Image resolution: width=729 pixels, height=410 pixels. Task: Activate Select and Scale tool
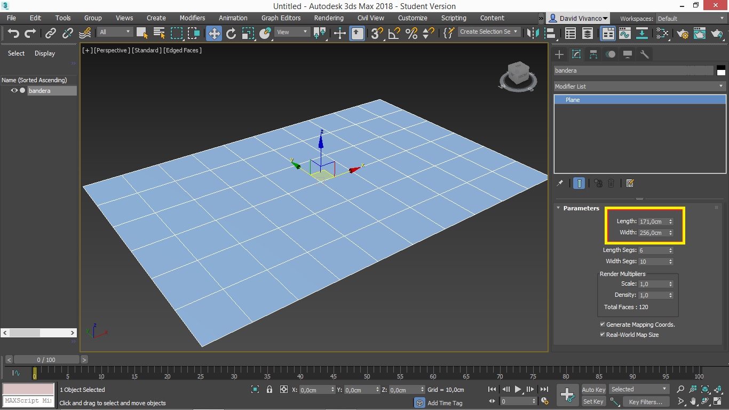tap(248, 33)
